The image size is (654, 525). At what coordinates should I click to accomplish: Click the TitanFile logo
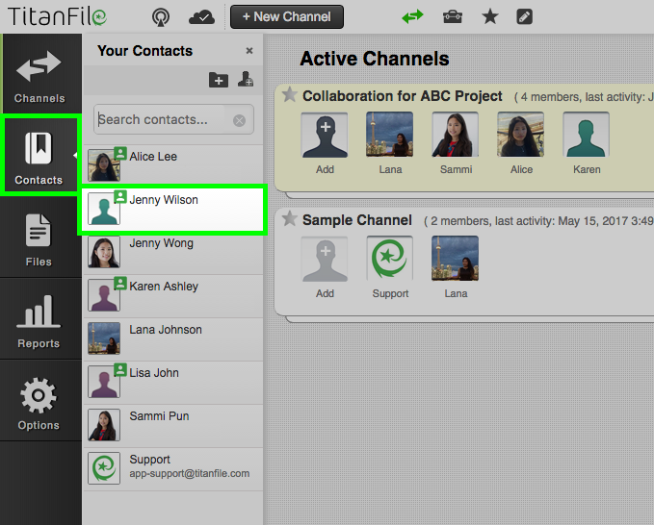click(x=57, y=17)
